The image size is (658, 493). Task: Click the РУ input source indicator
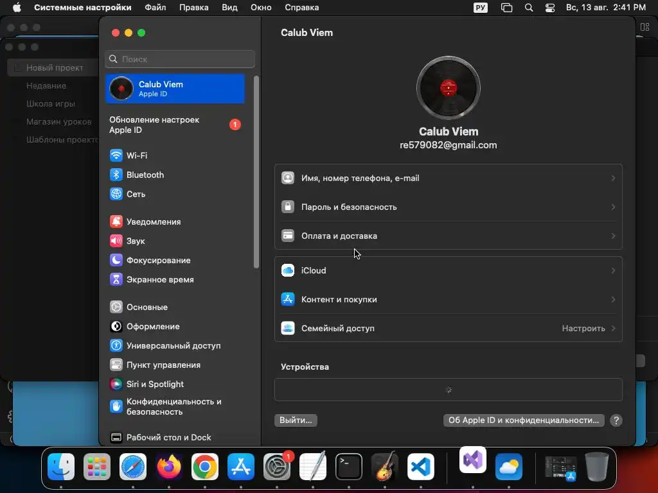tap(481, 8)
